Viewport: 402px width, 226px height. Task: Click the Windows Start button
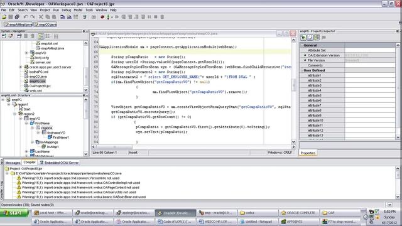14,213
